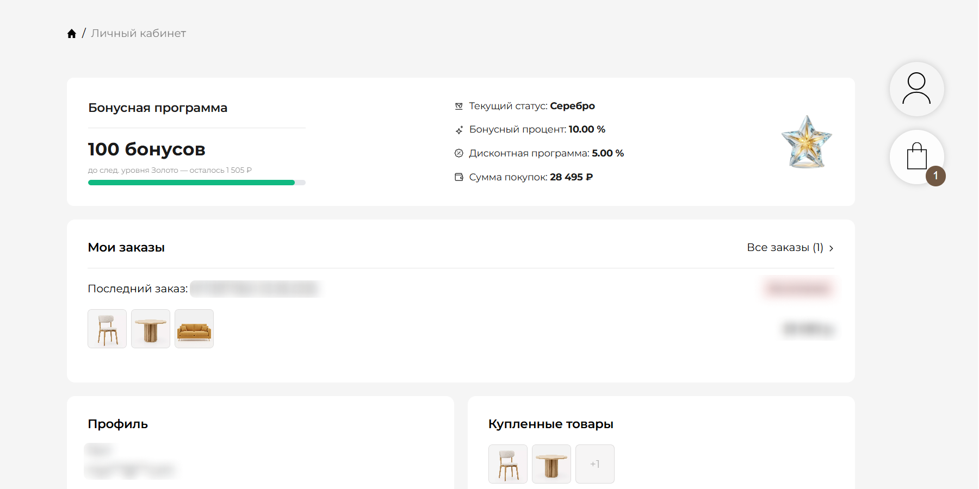Expand all orders via the chevron arrow
The image size is (979, 489).
pos(831,248)
